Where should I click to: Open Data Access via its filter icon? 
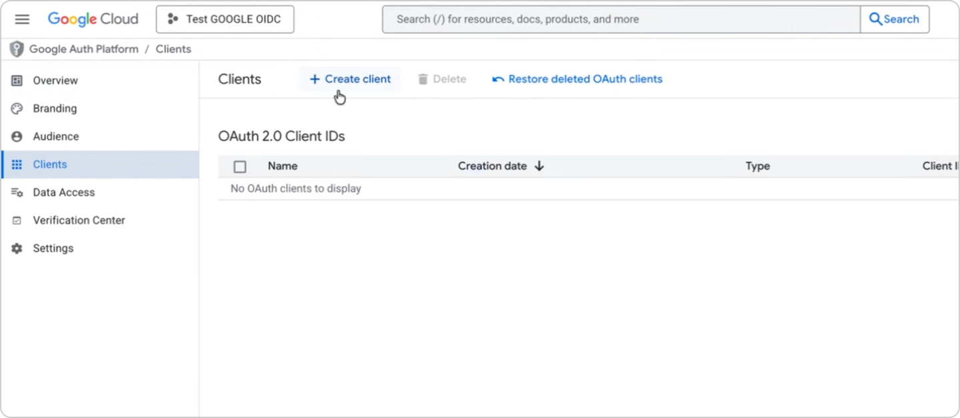click(17, 192)
